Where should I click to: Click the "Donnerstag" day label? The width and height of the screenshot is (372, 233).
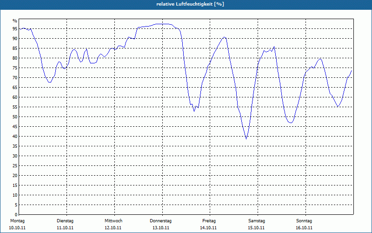[x=160, y=221]
